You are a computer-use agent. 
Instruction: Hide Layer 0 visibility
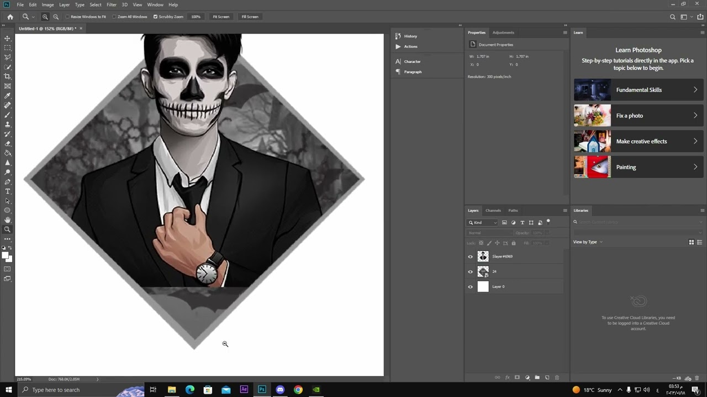click(471, 287)
